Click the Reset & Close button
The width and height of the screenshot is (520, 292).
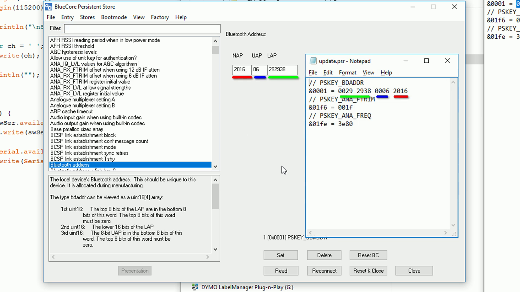(368, 271)
